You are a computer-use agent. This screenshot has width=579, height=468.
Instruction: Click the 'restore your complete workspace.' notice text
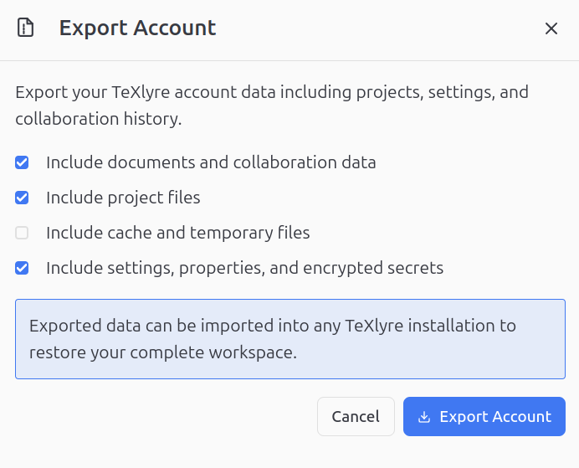click(163, 352)
